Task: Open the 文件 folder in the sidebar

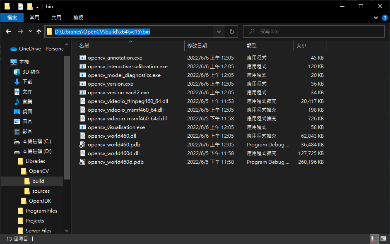Action: (x=23, y=92)
